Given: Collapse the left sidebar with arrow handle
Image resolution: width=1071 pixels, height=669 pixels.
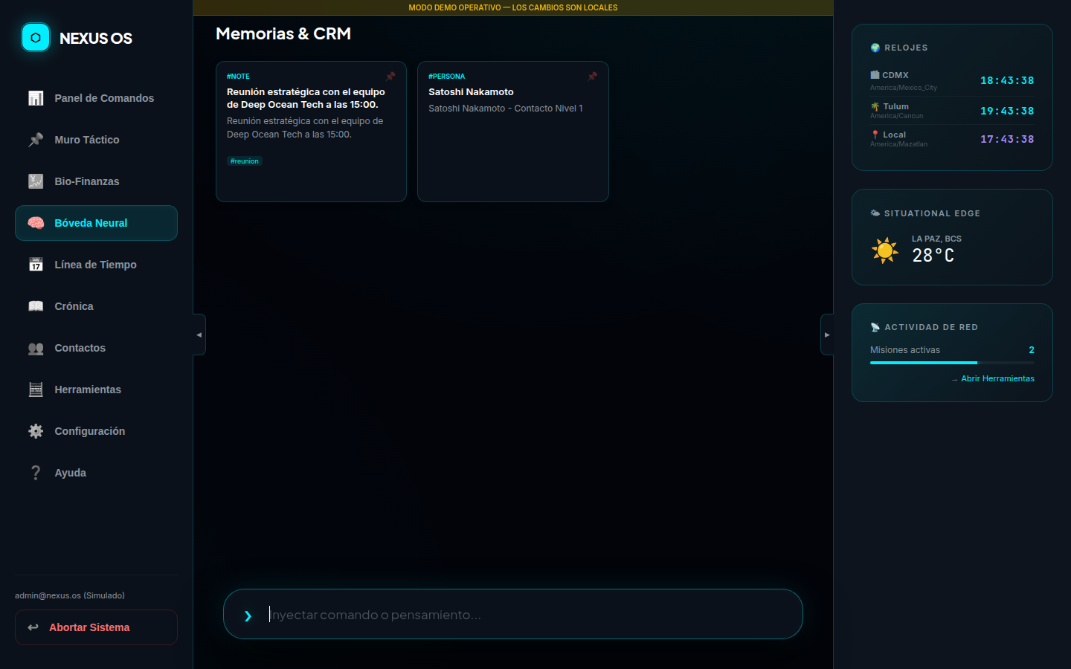Looking at the screenshot, I should [x=199, y=334].
